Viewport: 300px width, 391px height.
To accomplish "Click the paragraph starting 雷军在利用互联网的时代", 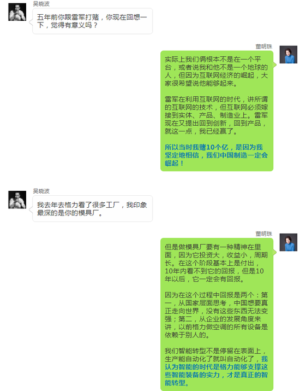I will pos(216,115).
